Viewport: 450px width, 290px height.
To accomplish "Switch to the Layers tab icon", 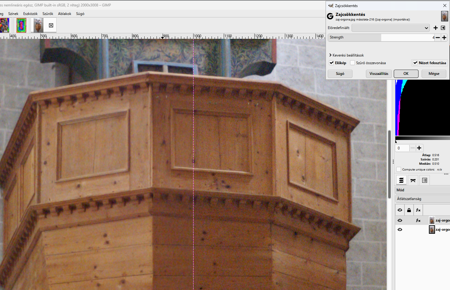I will pos(401,180).
